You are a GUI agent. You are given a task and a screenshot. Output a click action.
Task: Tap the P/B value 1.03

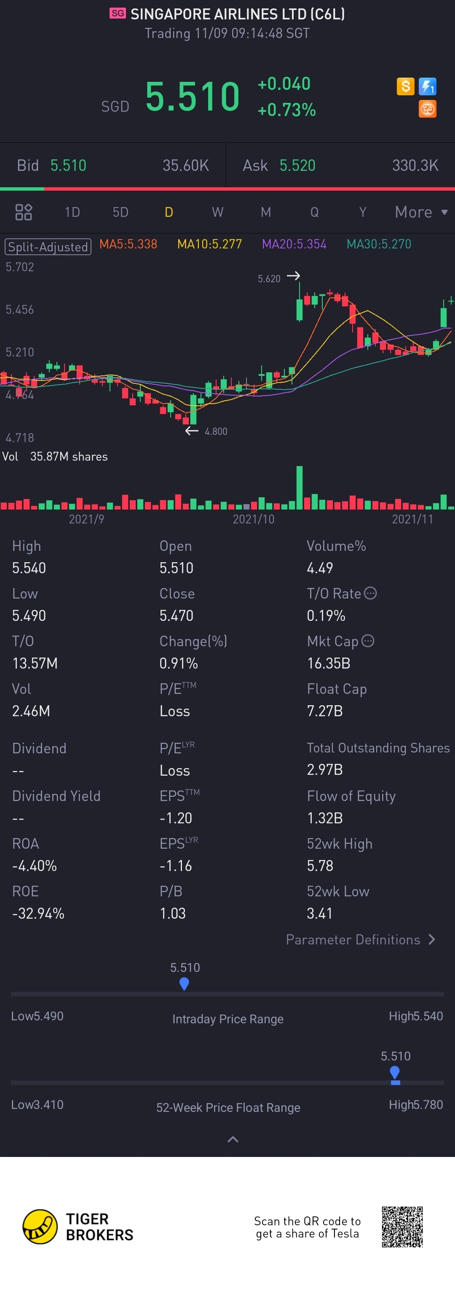172,913
